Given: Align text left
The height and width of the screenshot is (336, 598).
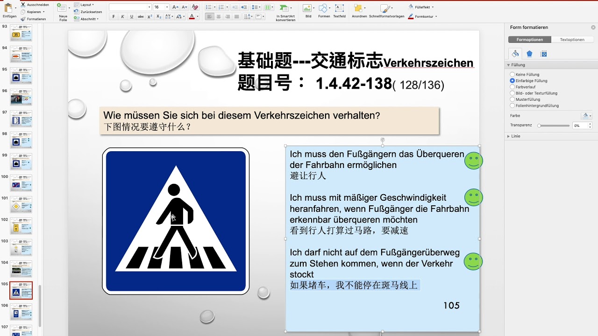Looking at the screenshot, I should pyautogui.click(x=209, y=16).
